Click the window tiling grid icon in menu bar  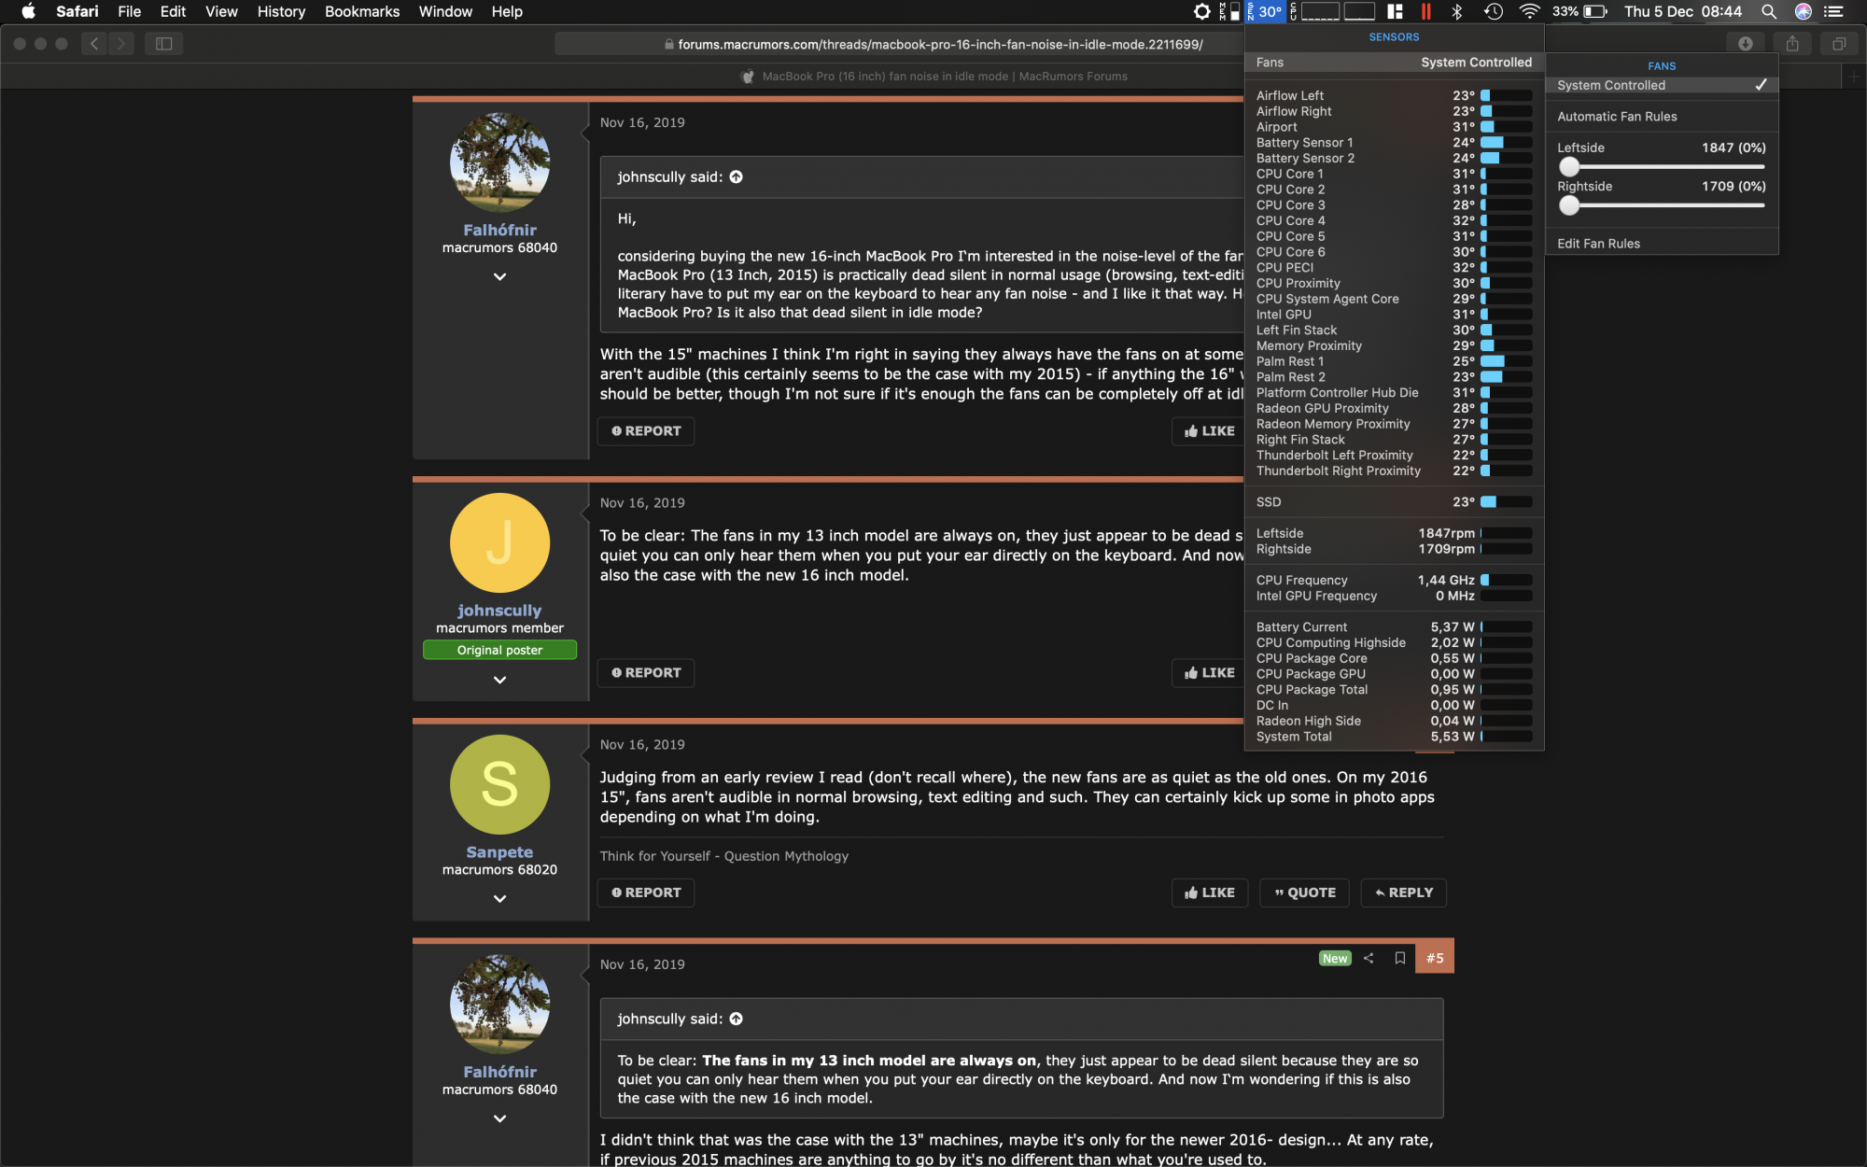(1396, 11)
